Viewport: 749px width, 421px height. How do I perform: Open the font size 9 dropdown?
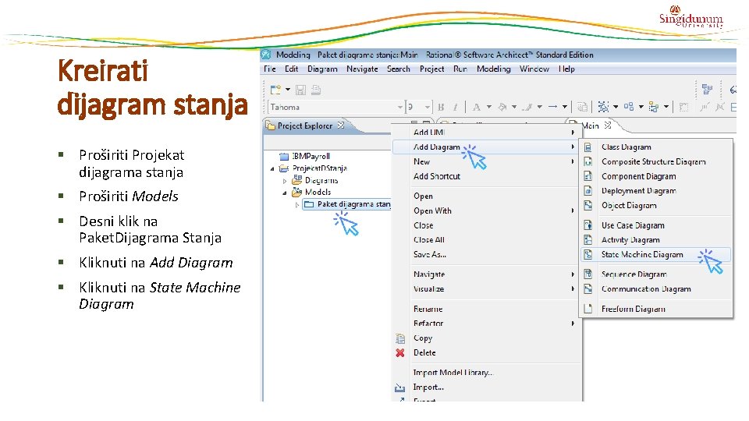coord(428,107)
